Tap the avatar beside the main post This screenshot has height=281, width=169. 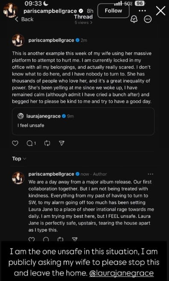pos(18,40)
